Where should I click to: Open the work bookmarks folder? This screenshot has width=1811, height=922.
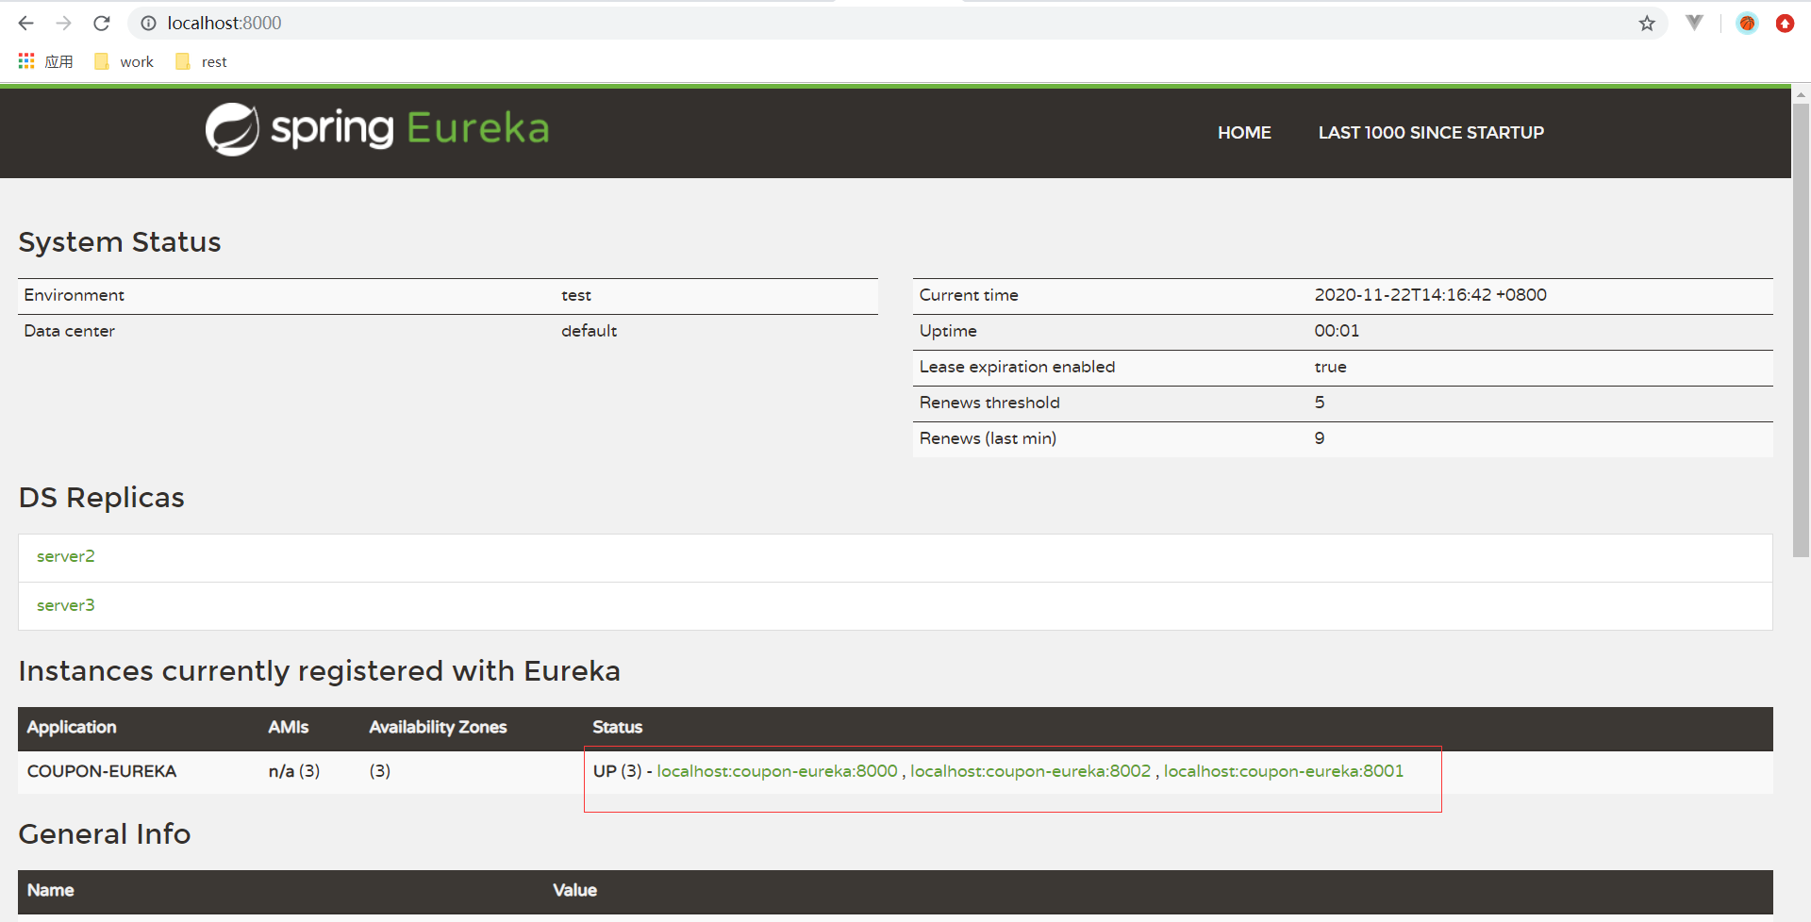[x=124, y=61]
